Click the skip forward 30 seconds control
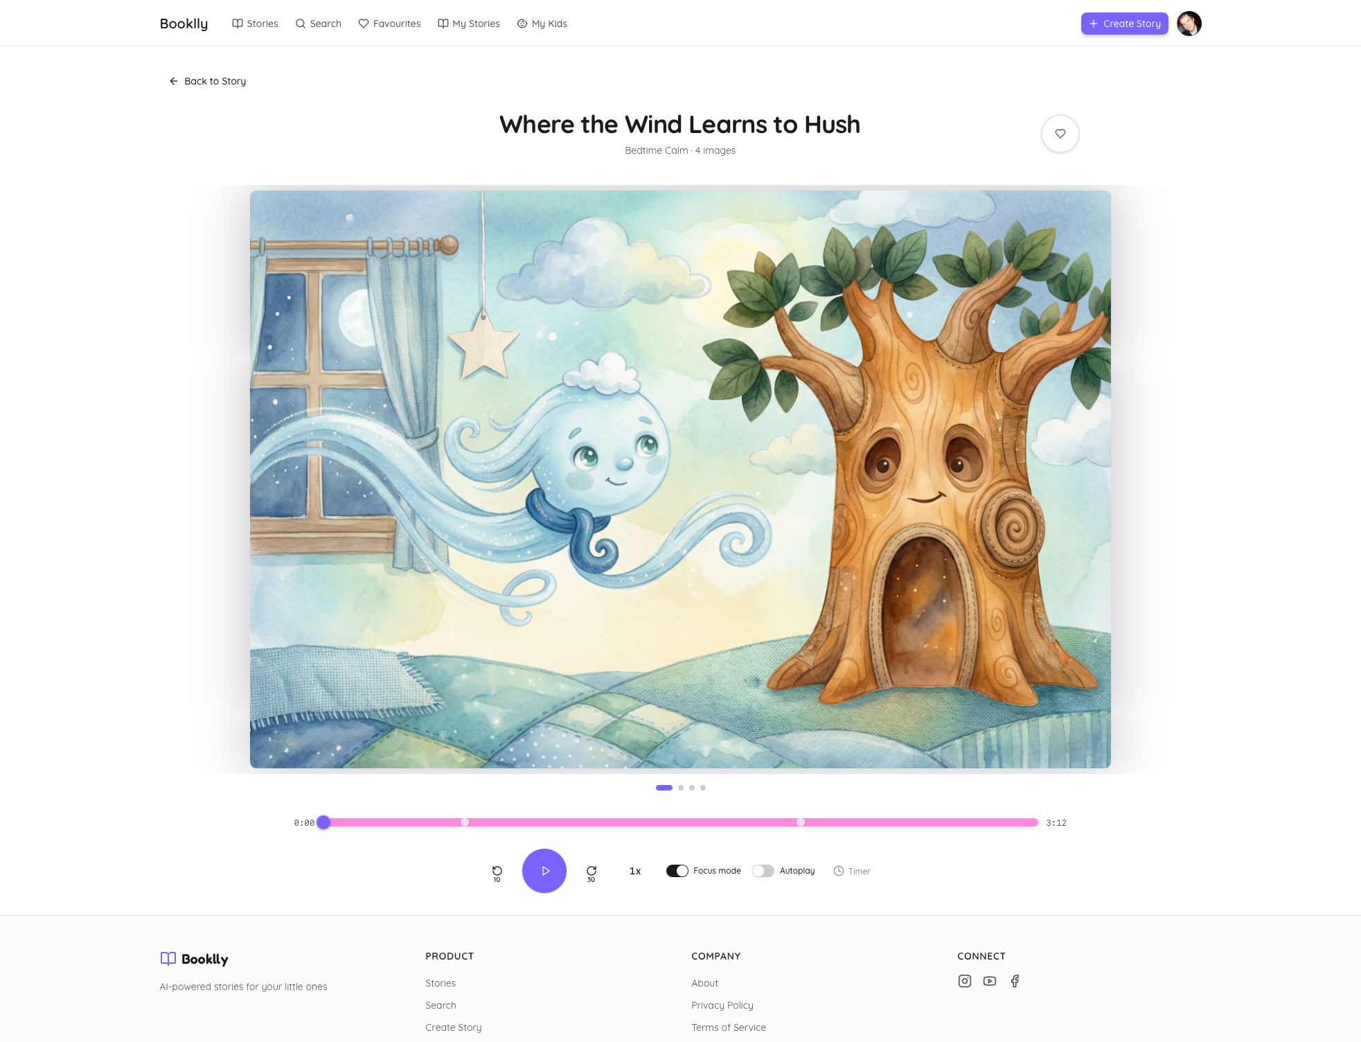 [x=590, y=871]
